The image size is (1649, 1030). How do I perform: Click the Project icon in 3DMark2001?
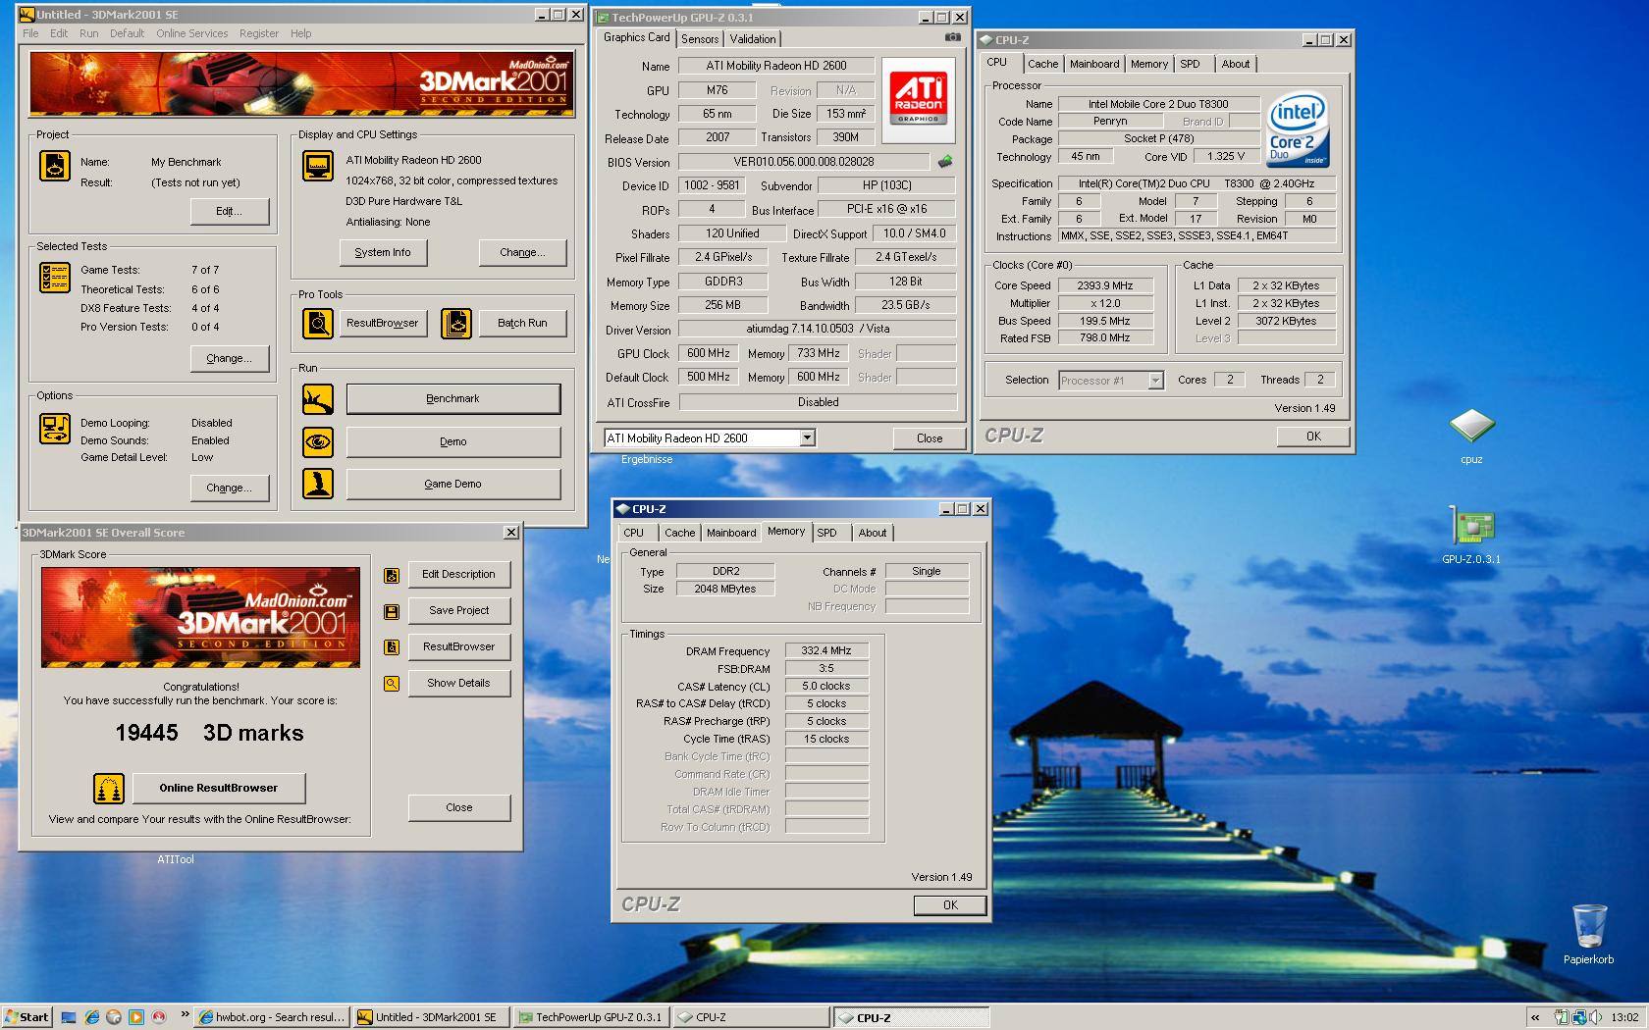(x=54, y=166)
